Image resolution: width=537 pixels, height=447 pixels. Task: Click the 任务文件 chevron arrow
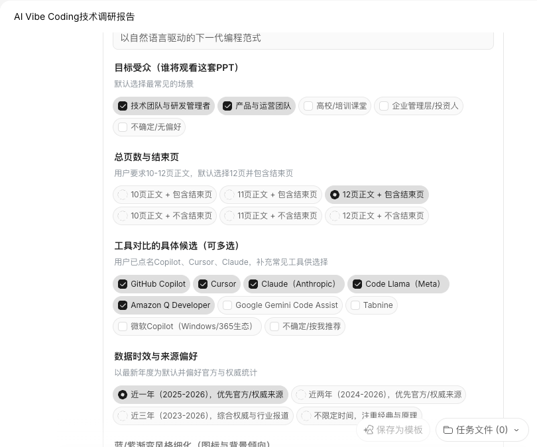click(x=516, y=430)
